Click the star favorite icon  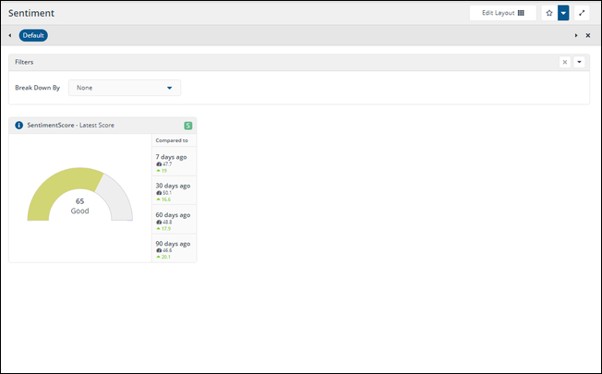548,14
